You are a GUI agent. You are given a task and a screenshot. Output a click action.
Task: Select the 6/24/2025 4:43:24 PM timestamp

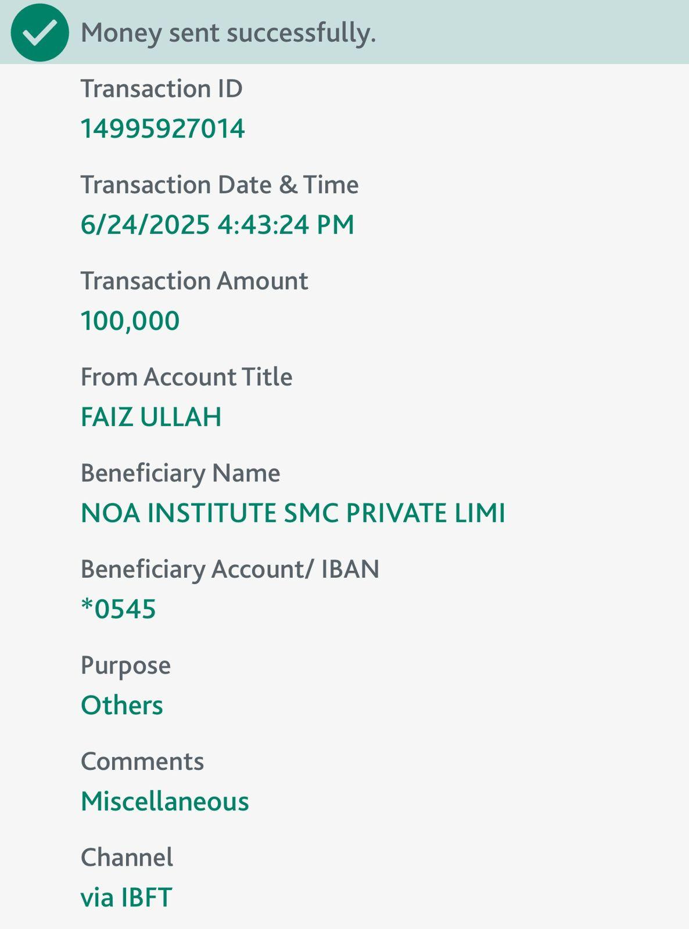[217, 225]
